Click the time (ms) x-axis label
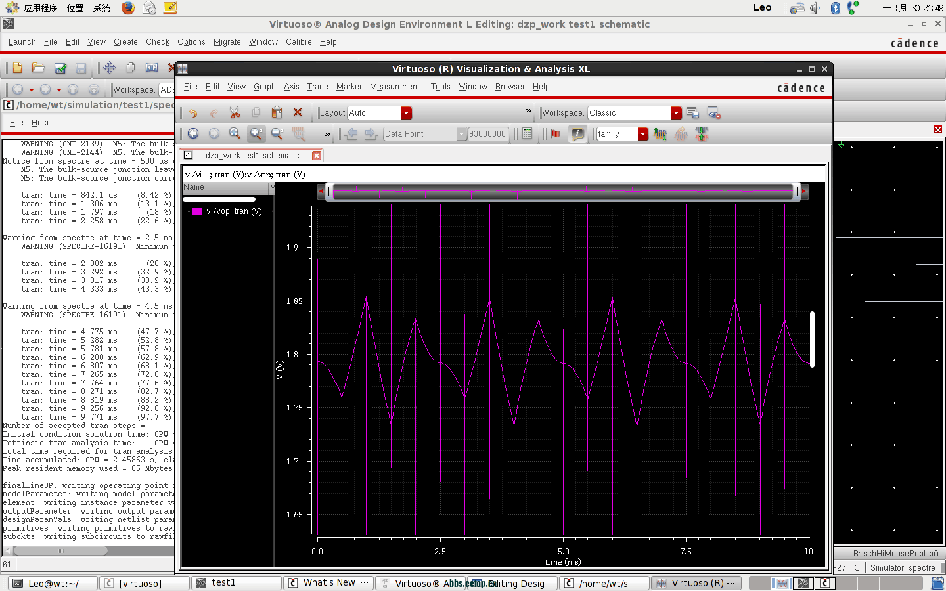 click(x=563, y=562)
